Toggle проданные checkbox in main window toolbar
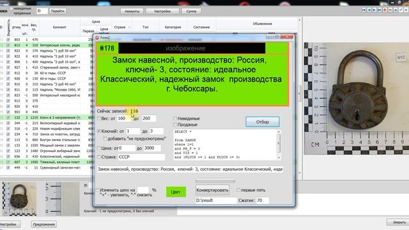The image size is (409, 230). (x=12, y=13)
